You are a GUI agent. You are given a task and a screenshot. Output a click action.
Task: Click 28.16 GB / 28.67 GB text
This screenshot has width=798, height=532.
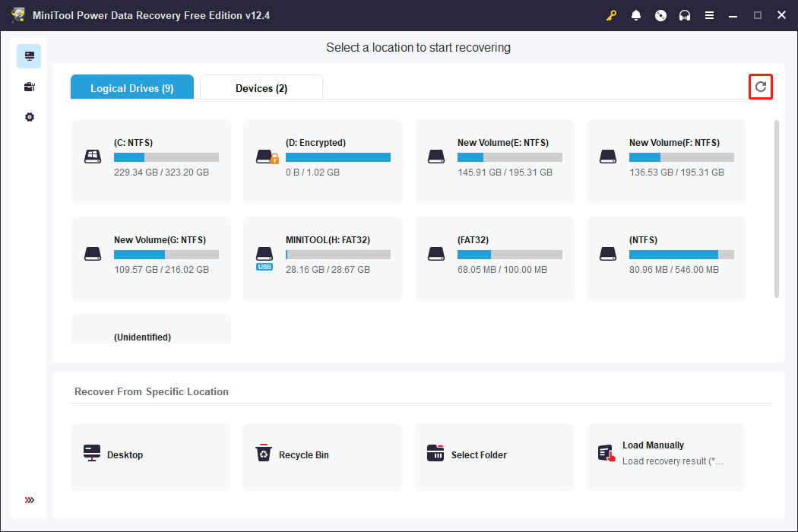328,269
